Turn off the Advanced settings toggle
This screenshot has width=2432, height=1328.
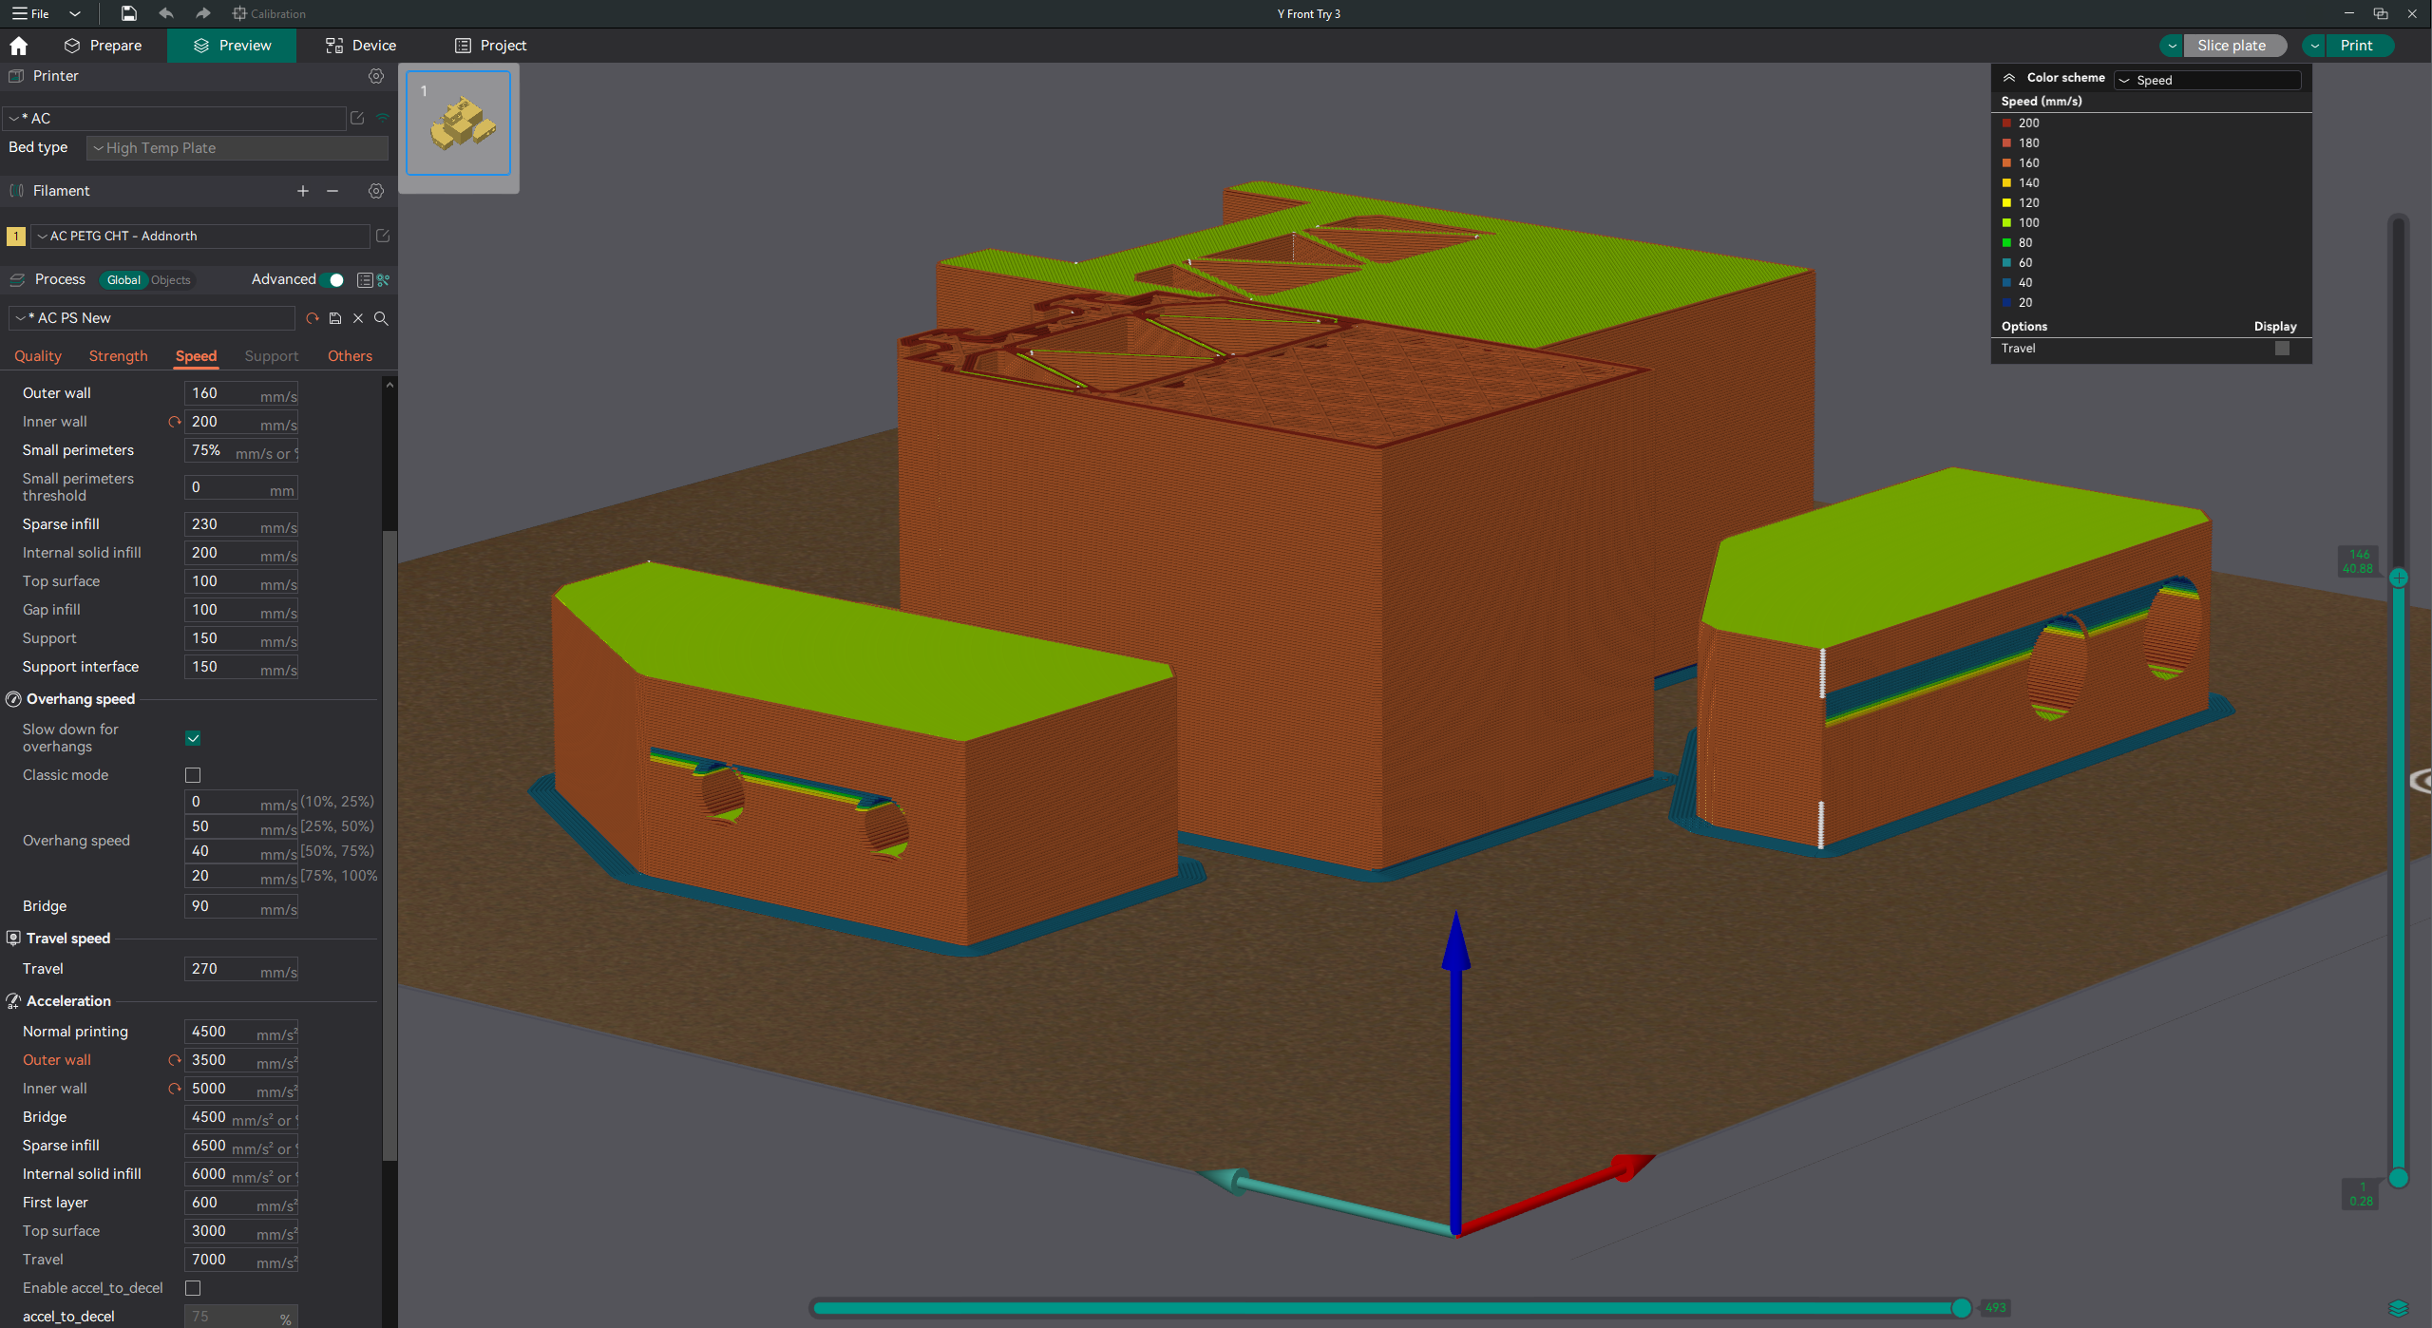click(x=333, y=280)
